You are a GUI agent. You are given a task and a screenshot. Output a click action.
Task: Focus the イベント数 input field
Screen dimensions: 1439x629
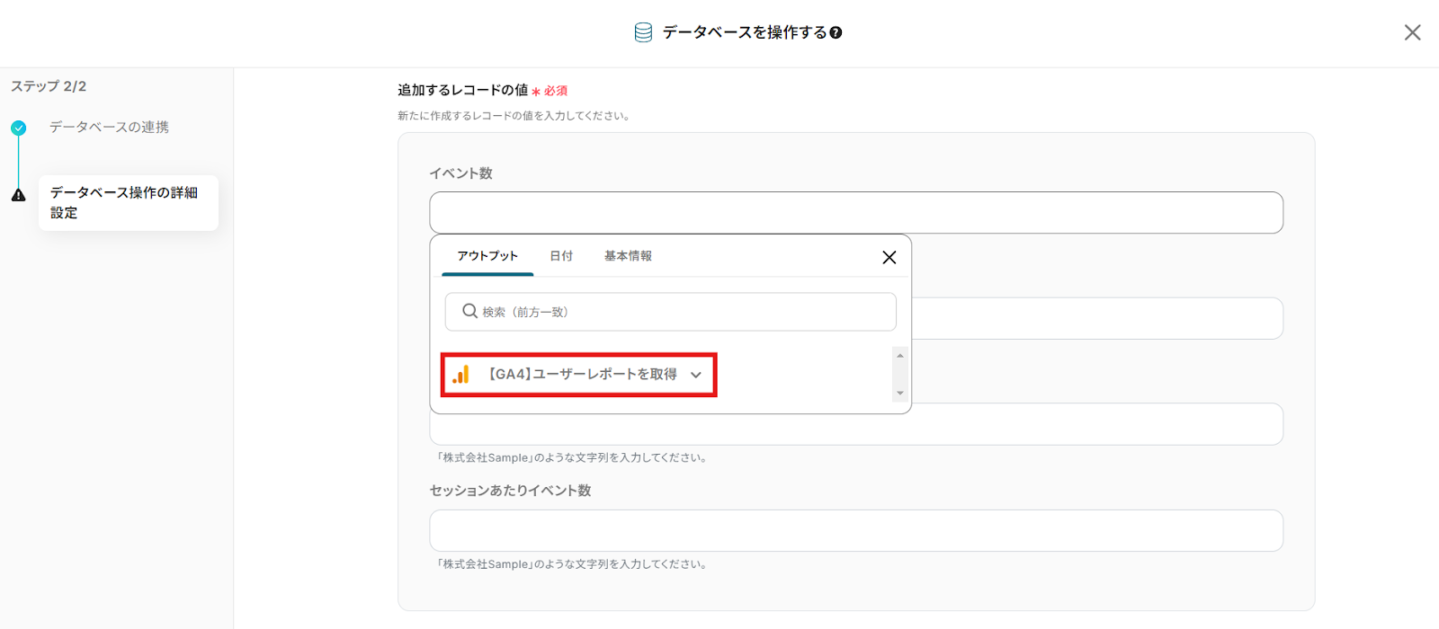click(855, 213)
